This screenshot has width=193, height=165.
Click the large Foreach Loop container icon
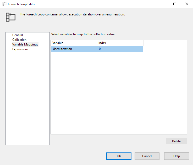coord(10,17)
